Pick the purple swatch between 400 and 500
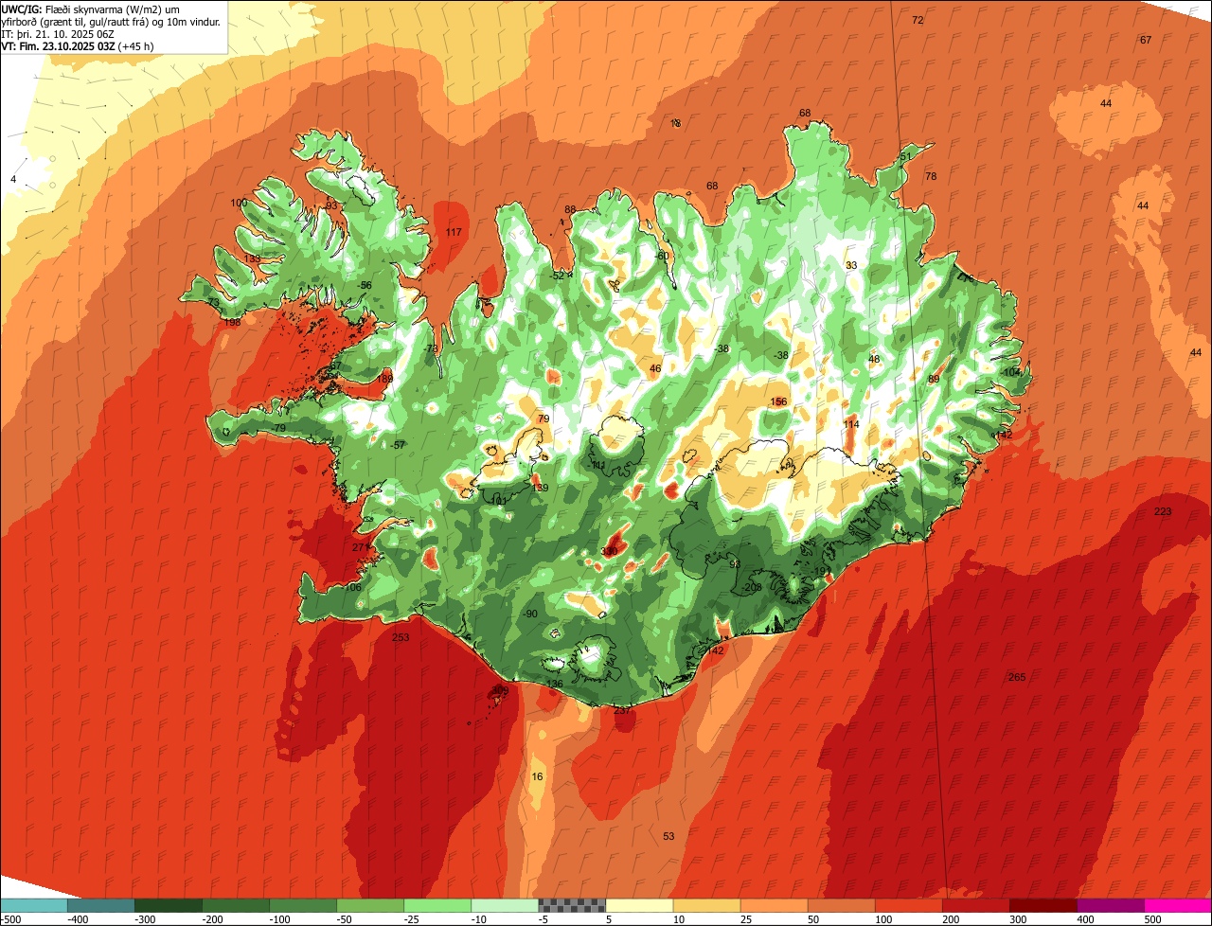 click(x=1110, y=905)
